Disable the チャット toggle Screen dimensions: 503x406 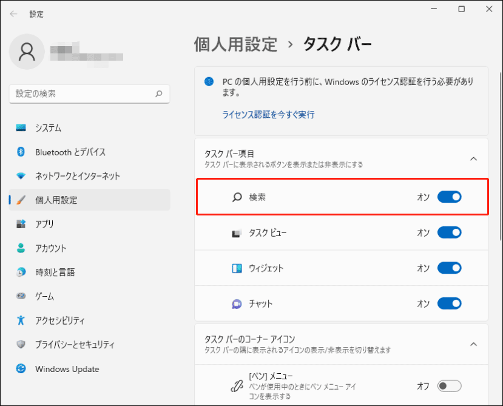(450, 303)
